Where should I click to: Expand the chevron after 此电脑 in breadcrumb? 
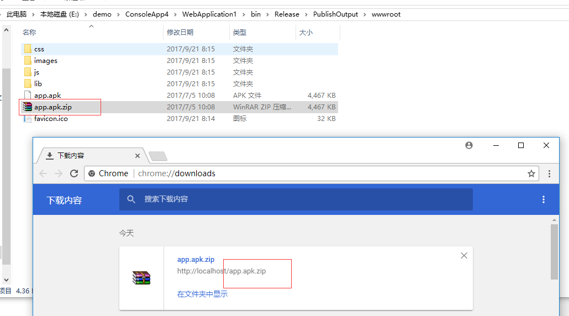tap(33, 14)
